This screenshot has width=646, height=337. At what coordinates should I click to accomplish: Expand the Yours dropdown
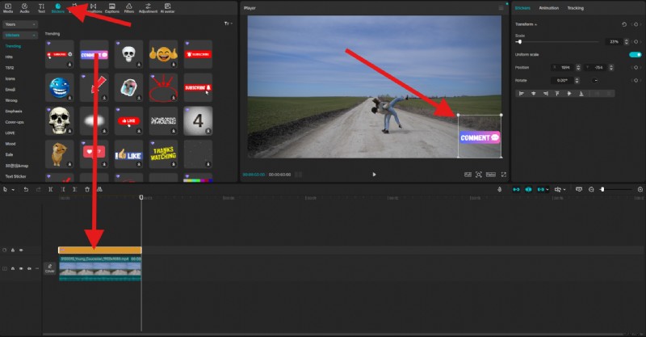20,24
